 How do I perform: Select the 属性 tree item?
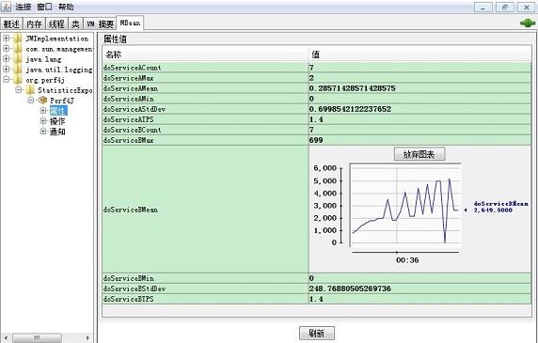click(58, 110)
